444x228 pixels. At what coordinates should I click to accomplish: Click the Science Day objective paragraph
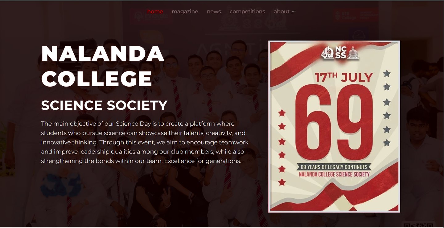click(x=145, y=142)
